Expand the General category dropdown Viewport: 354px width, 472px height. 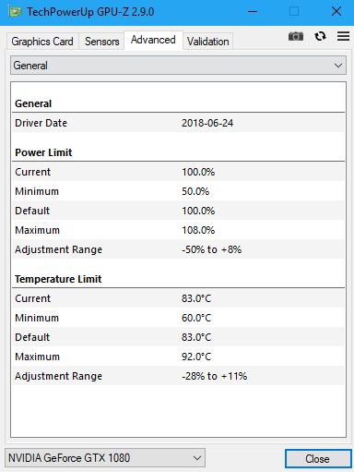point(178,66)
